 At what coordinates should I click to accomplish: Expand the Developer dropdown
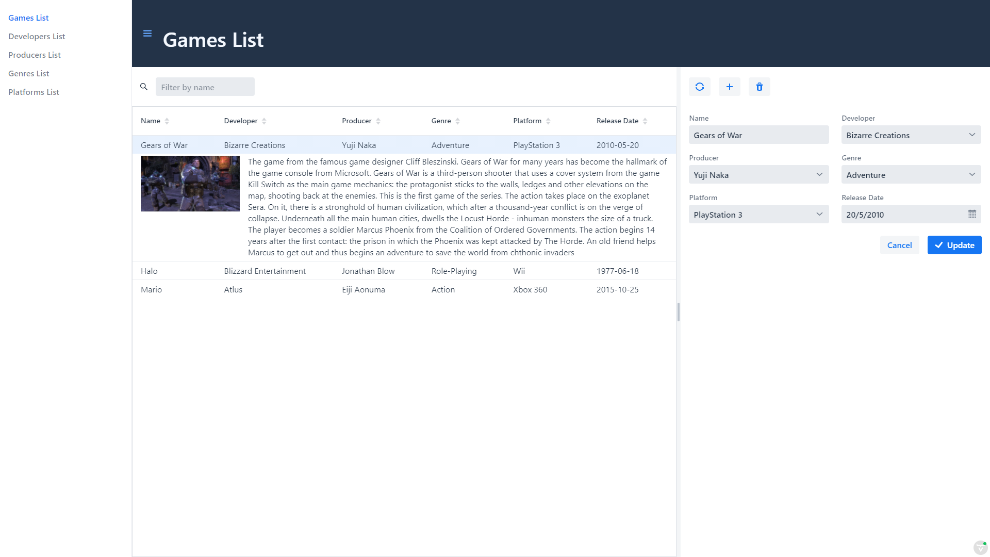(972, 135)
